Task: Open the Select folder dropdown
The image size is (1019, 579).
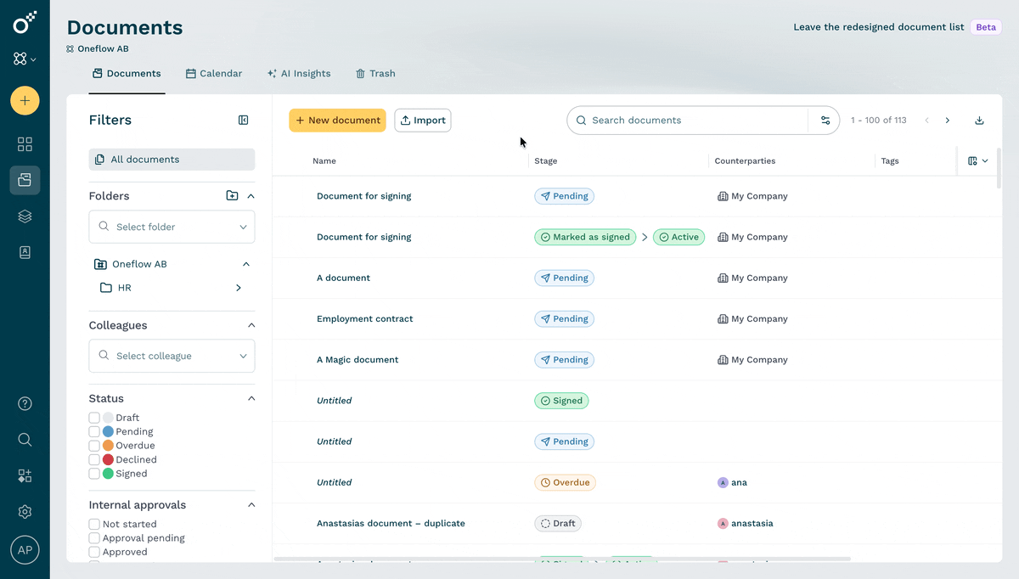Action: click(x=172, y=227)
